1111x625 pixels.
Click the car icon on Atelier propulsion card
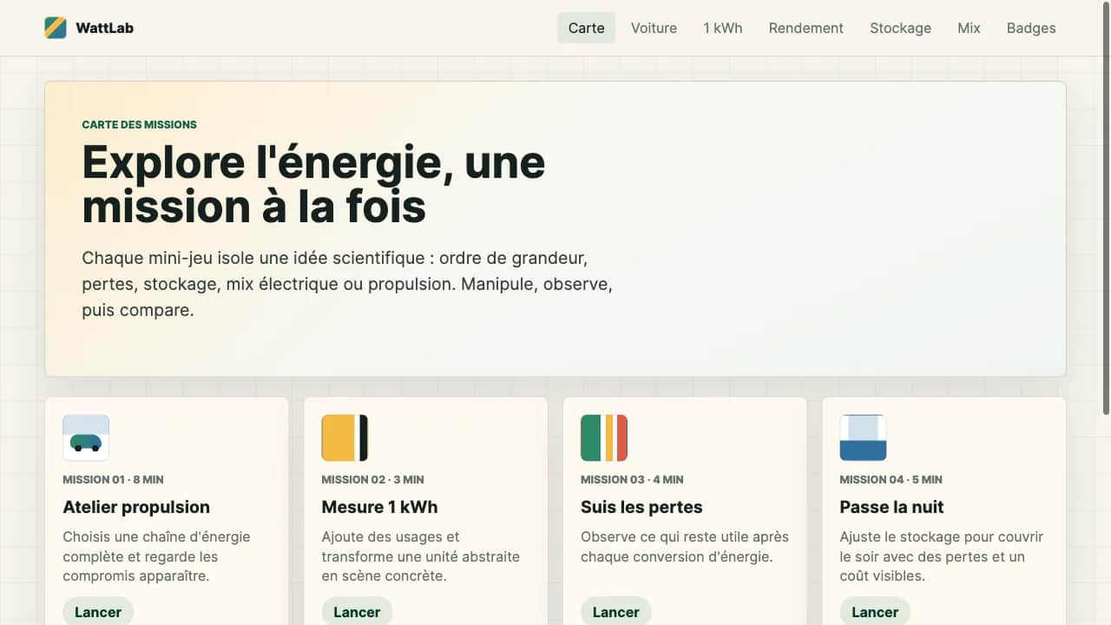(86, 437)
